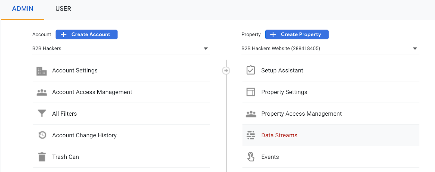Viewport: 435px width, 172px height.
Task: Go to Property Settings text link
Action: 284,92
